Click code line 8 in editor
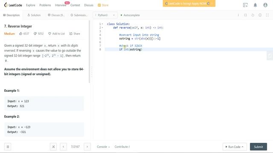 [189, 49]
